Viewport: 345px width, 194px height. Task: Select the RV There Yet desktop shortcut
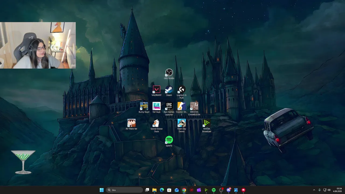coord(131,124)
